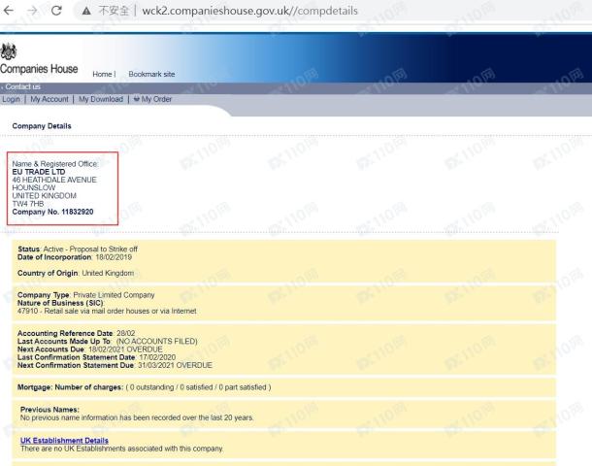The height and width of the screenshot is (466, 592).
Task: Click Next Accounts Due 18/02/2021 OVERDUE
Action: point(90,349)
